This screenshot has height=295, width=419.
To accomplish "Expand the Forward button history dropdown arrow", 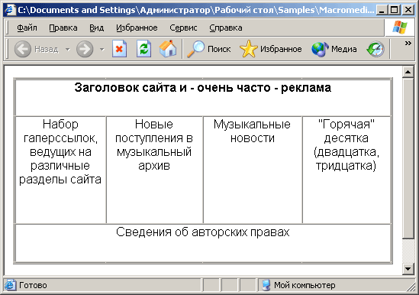I will click(102, 50).
